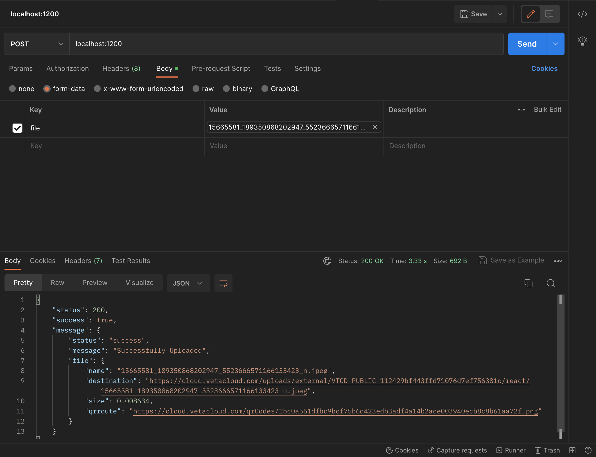Expand the Send button options arrow
Image resolution: width=596 pixels, height=457 pixels.
tap(555, 44)
